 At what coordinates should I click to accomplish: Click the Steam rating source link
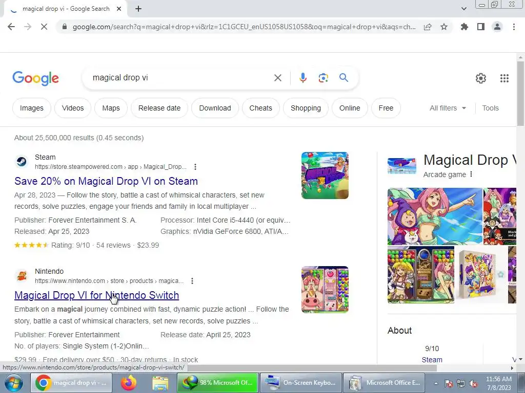pyautogui.click(x=432, y=360)
